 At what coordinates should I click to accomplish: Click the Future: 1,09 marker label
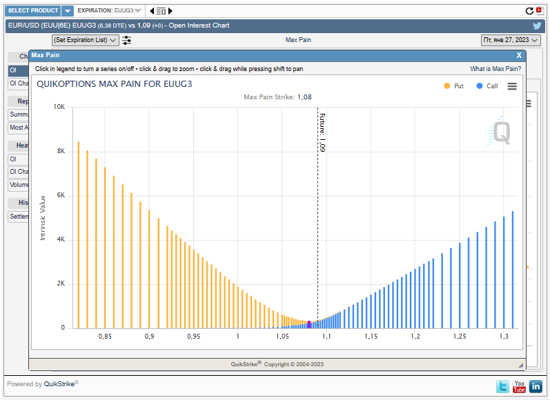click(322, 132)
